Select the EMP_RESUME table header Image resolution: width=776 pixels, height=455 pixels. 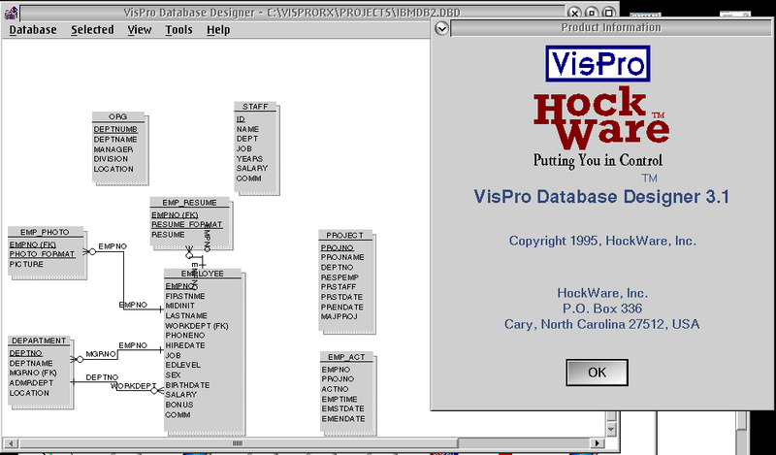[189, 203]
